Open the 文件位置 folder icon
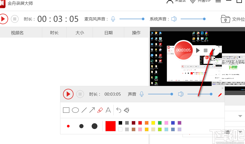 point(225,19)
